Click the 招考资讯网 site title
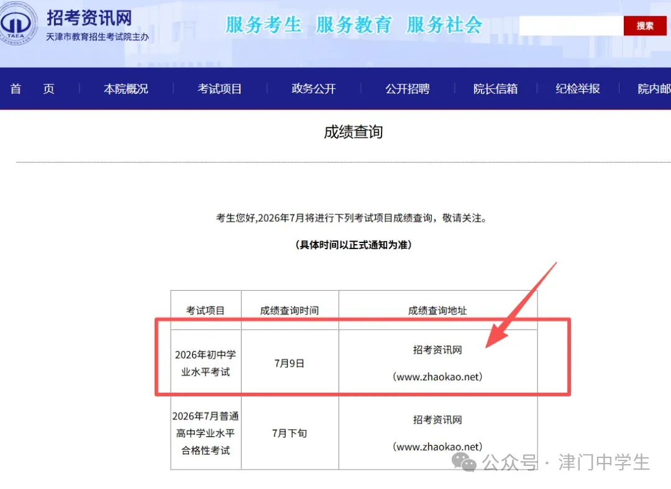 pos(89,18)
